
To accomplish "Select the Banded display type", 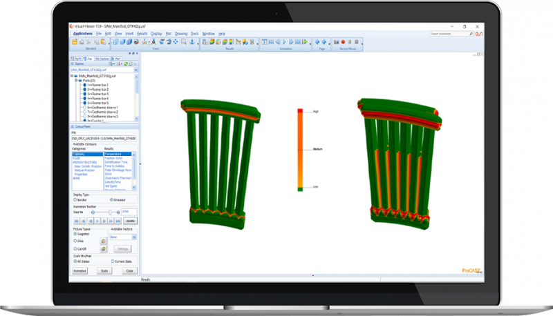I will click(75, 199).
